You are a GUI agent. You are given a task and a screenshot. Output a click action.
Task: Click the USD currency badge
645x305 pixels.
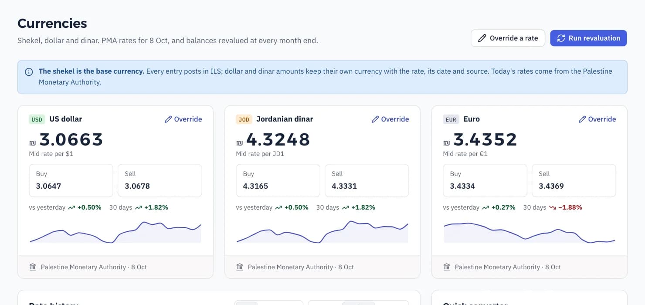point(37,119)
